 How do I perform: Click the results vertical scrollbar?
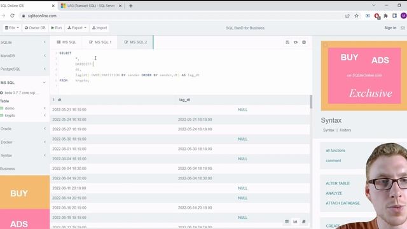click(x=311, y=102)
